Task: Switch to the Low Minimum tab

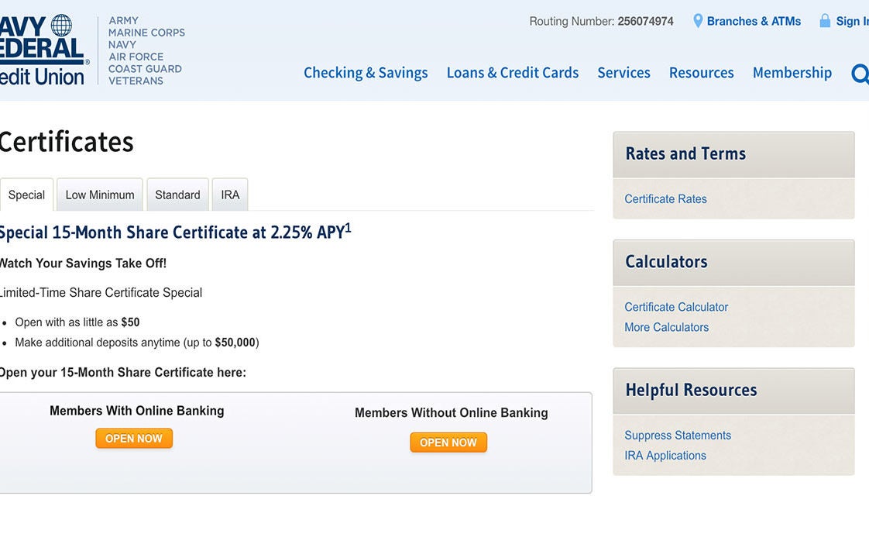Action: (100, 195)
